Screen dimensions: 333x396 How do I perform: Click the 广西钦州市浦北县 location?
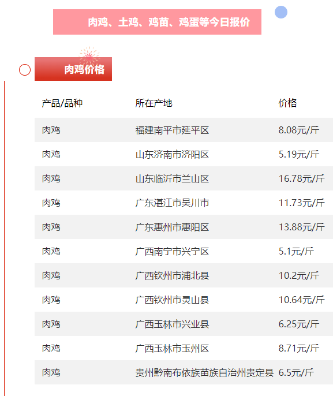[172, 275]
